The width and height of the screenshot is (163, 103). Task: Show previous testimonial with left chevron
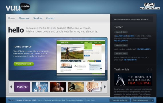point(148,69)
